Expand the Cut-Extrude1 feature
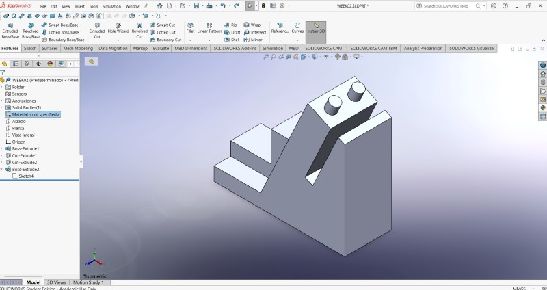 coord(2,156)
